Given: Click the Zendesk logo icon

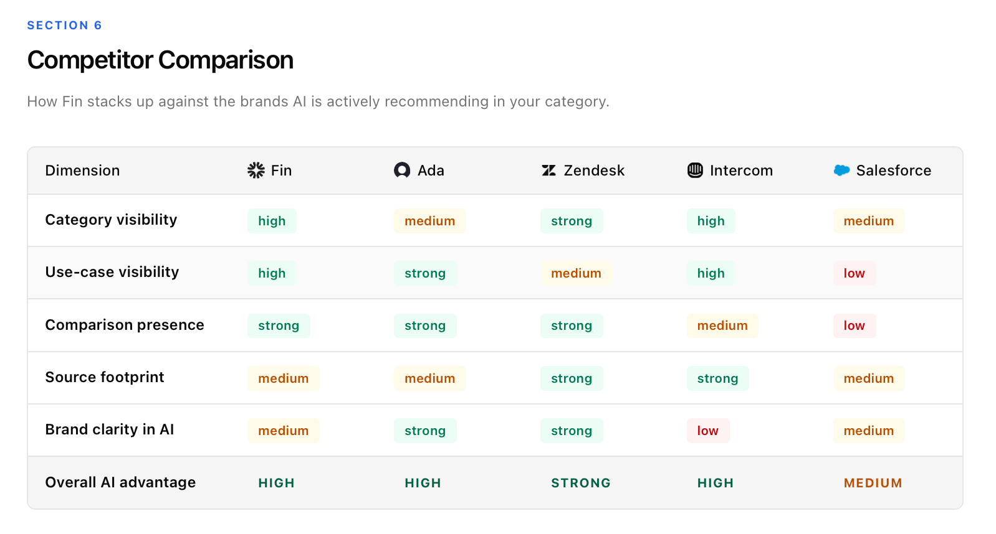Looking at the screenshot, I should (x=548, y=171).
